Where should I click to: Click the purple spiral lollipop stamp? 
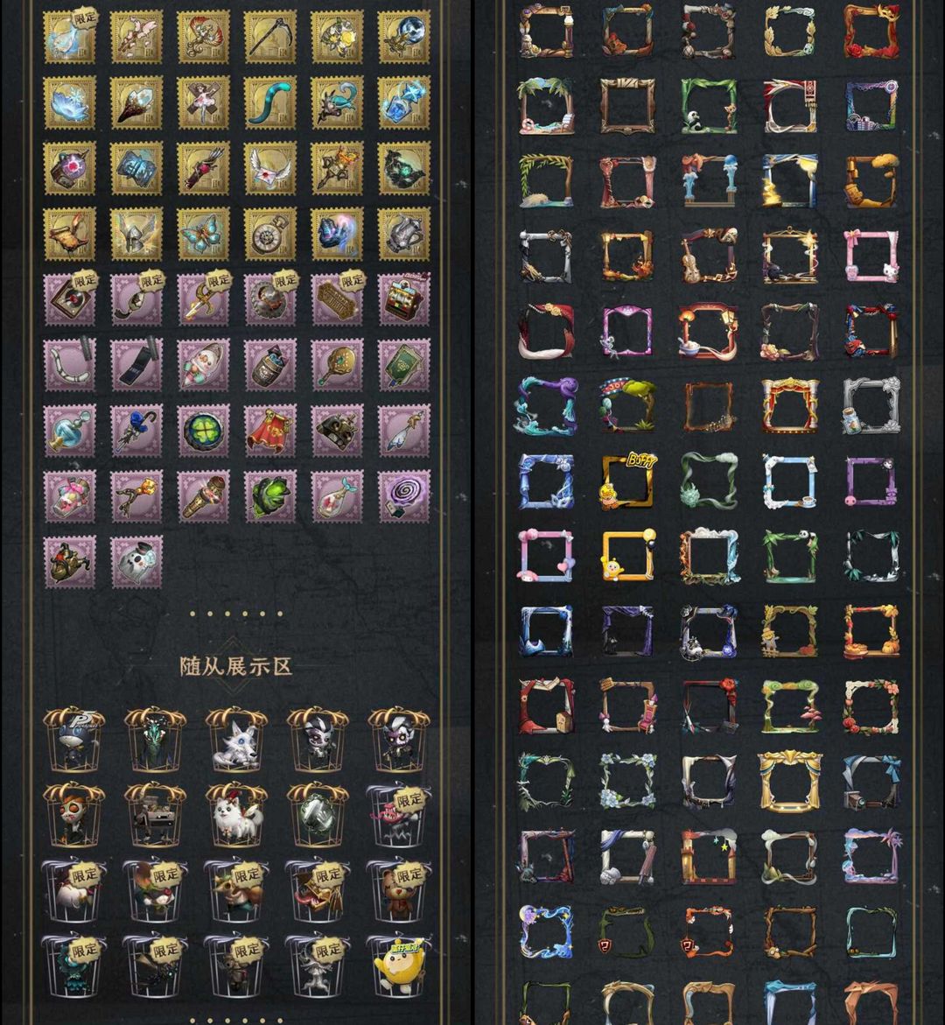click(x=404, y=496)
